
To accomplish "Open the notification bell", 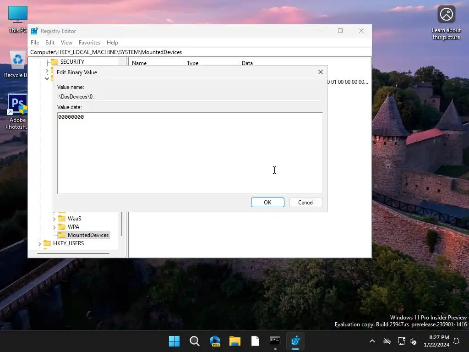I will coord(456,341).
